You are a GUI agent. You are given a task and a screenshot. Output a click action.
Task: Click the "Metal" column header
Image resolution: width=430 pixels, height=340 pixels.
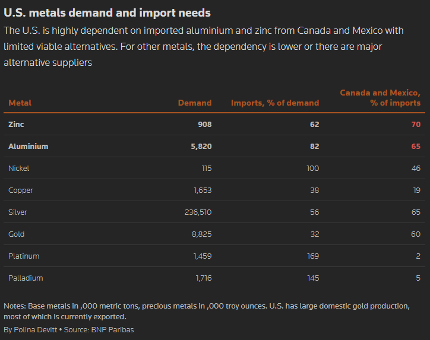20,103
